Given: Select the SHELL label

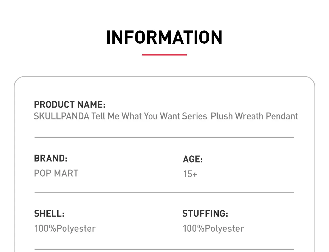Looking at the screenshot, I should click(49, 214).
